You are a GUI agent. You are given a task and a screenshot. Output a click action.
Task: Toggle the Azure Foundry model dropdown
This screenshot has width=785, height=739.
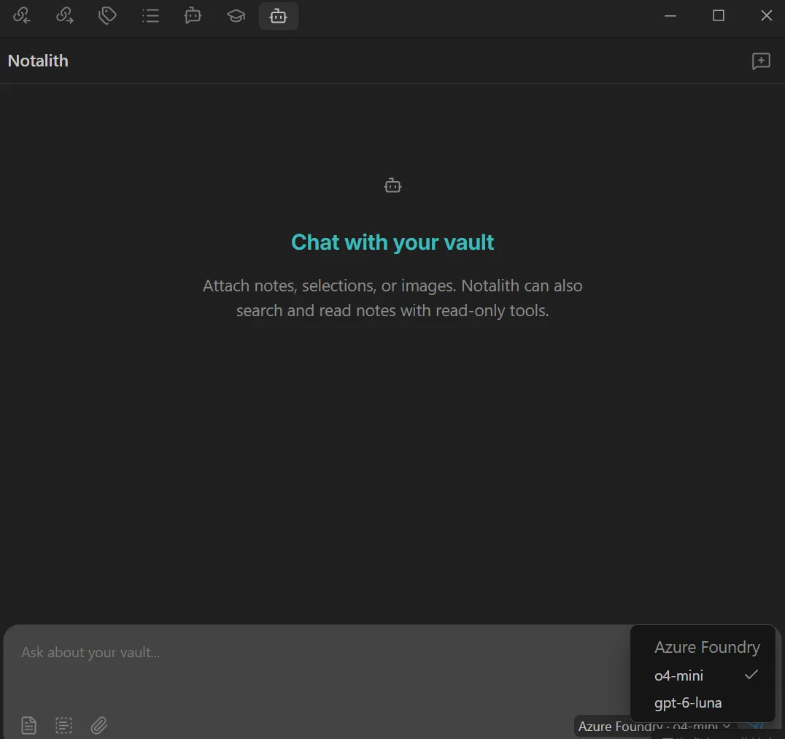tap(655, 727)
